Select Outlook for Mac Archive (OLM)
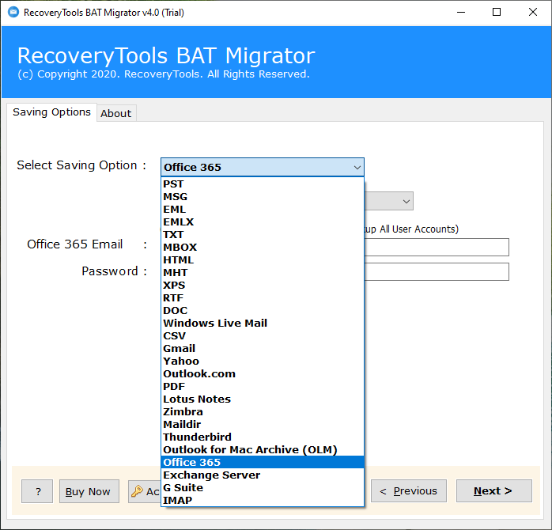This screenshot has width=552, height=530. click(x=263, y=450)
